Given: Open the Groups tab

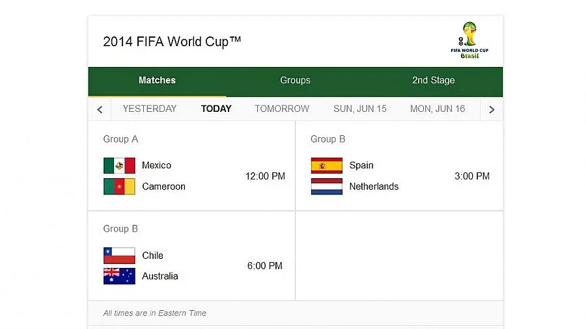Looking at the screenshot, I should point(295,81).
